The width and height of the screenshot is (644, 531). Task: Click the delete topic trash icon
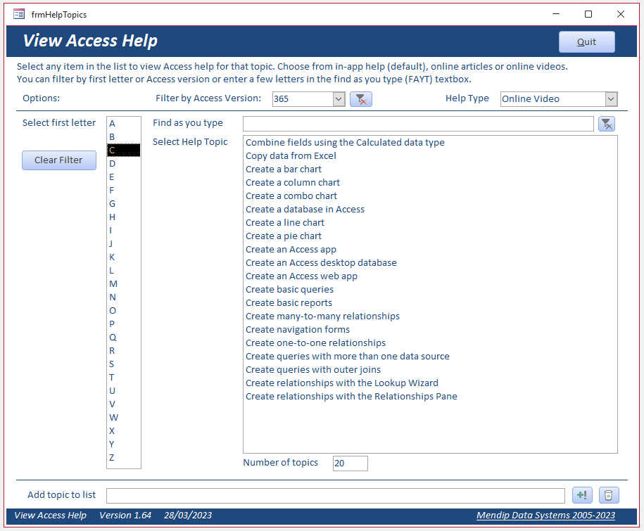click(609, 495)
